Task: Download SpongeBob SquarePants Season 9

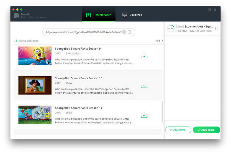Action: [144, 56]
